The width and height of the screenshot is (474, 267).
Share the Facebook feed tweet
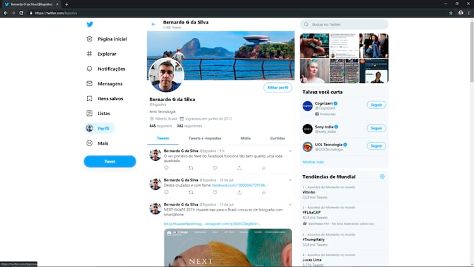click(x=240, y=168)
